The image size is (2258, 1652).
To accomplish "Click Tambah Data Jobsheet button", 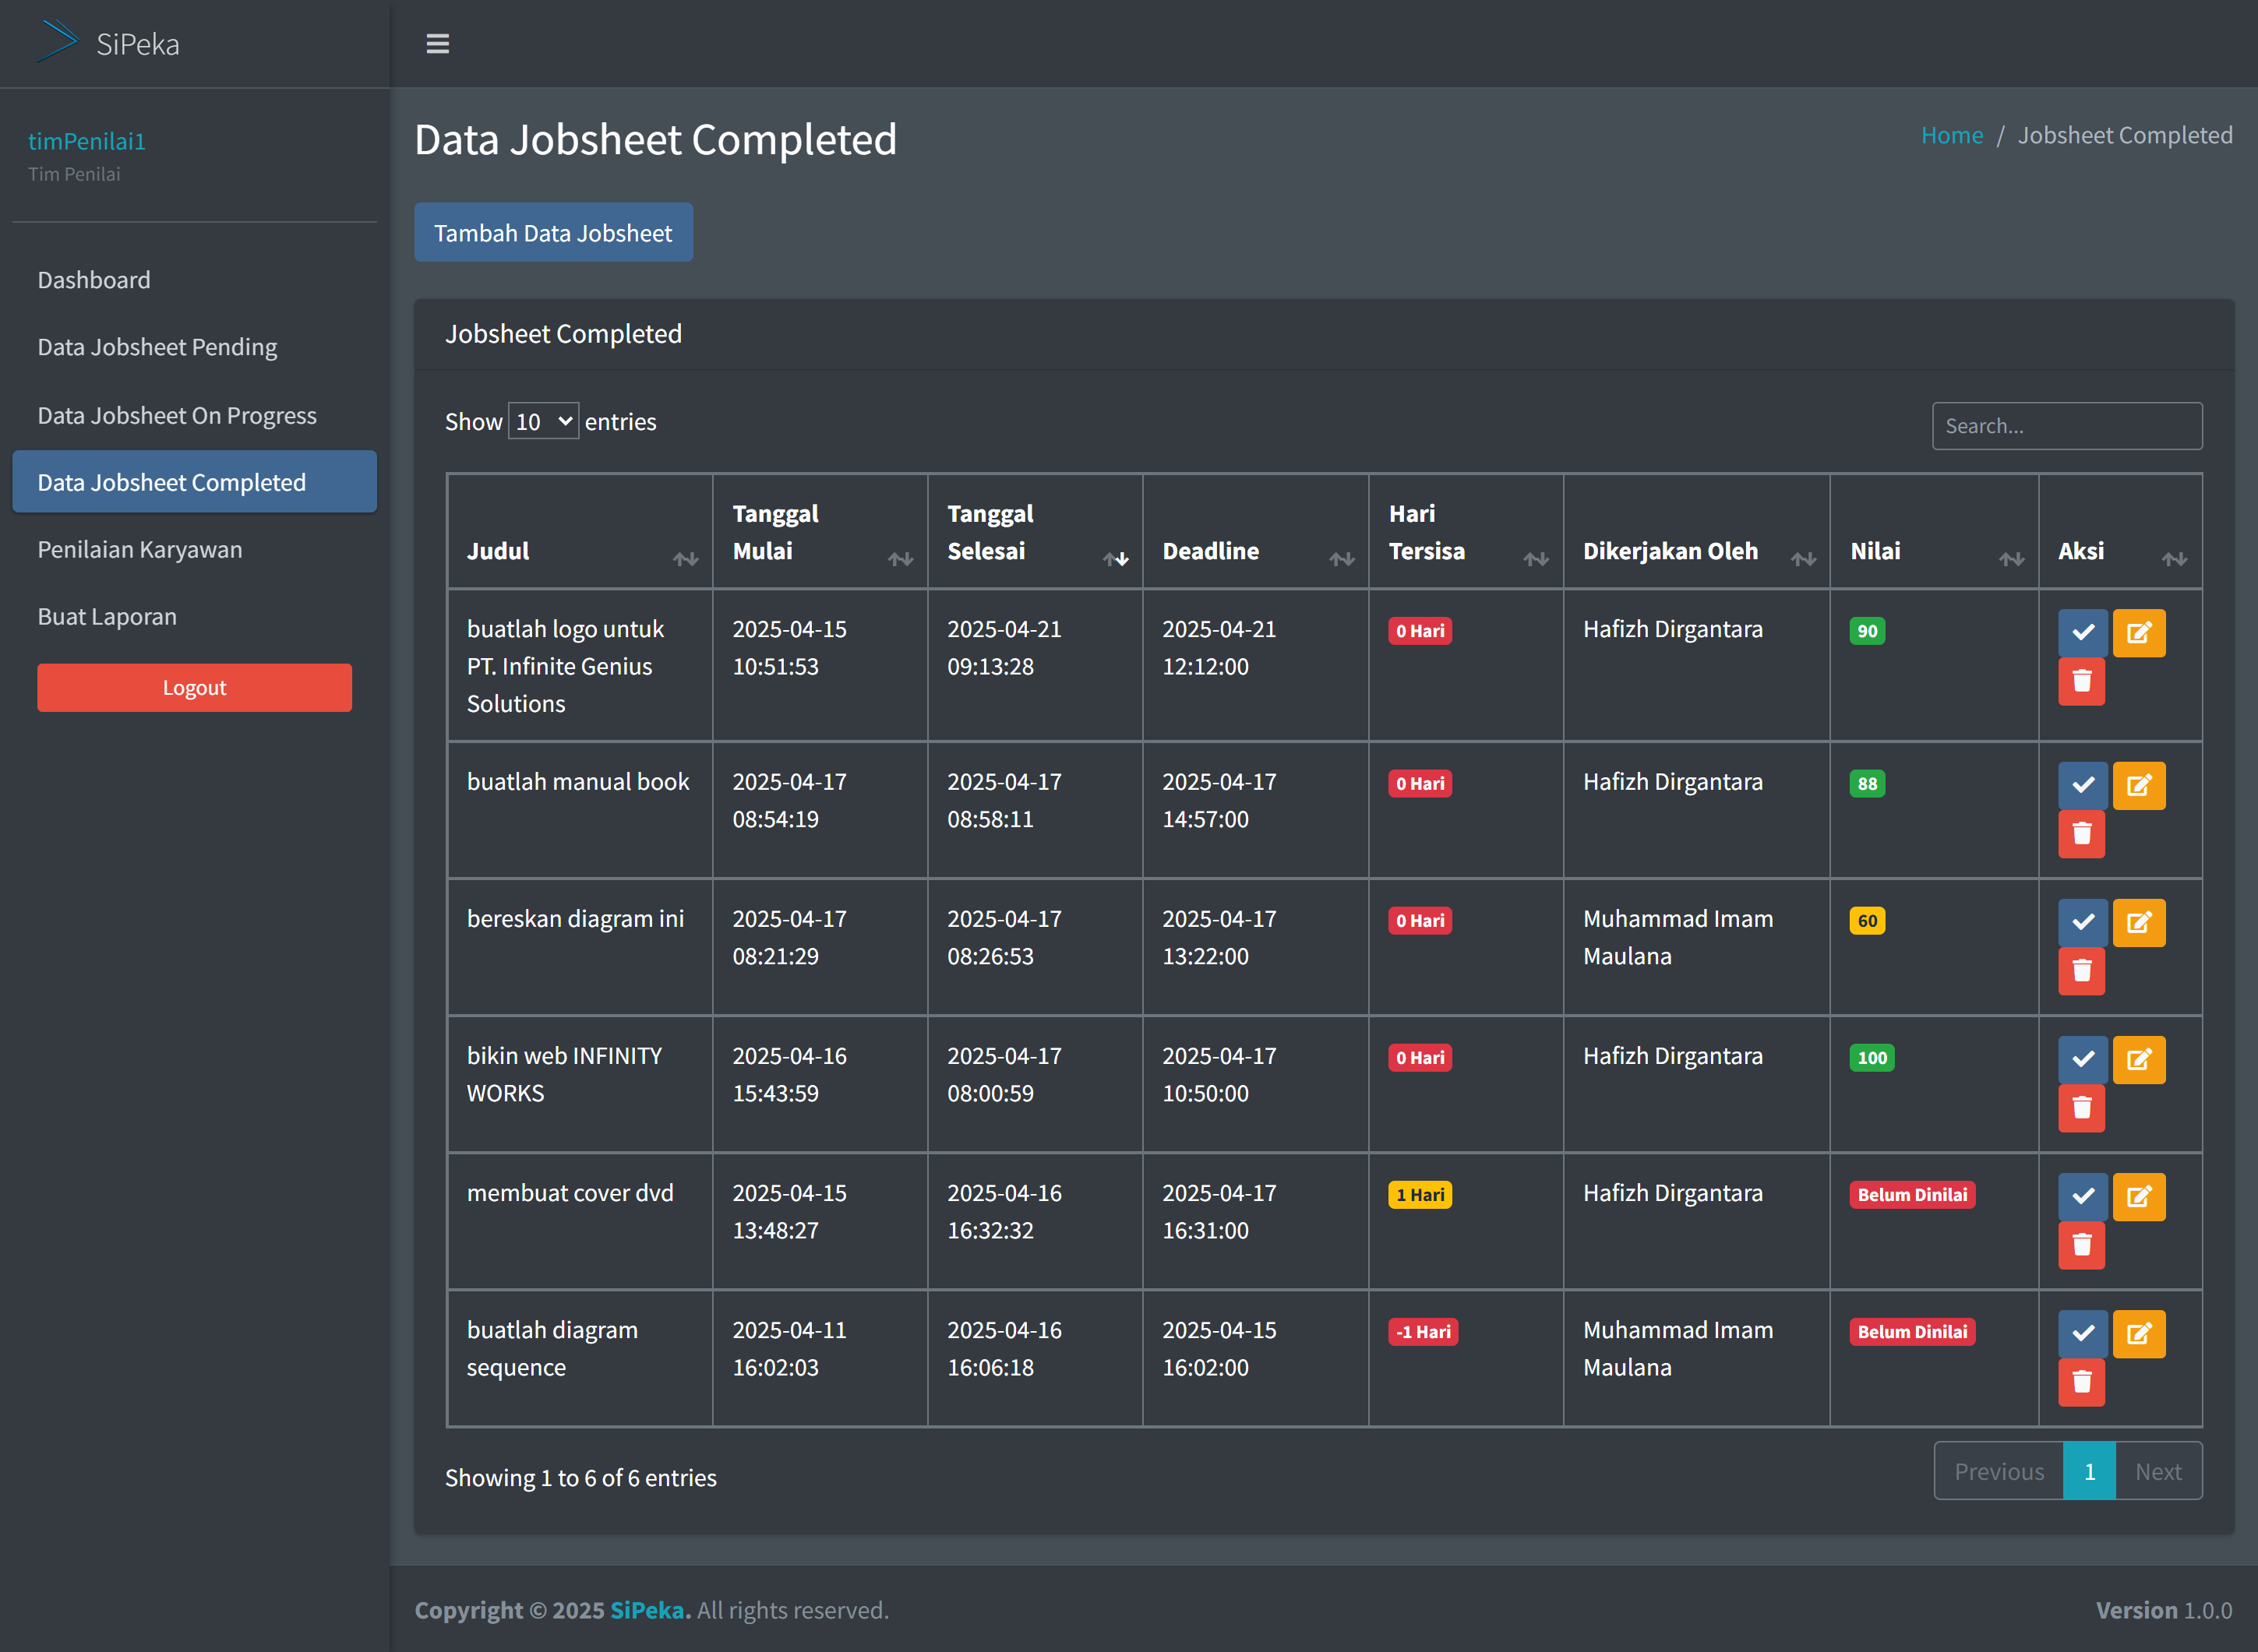I will point(553,233).
